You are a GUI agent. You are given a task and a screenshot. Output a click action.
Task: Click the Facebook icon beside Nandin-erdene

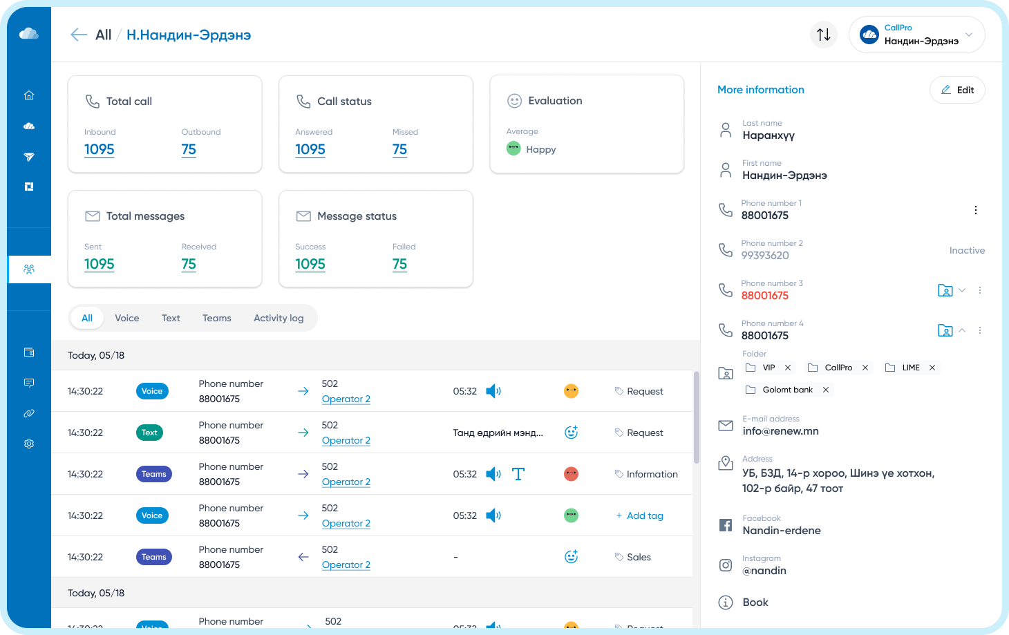[726, 525]
